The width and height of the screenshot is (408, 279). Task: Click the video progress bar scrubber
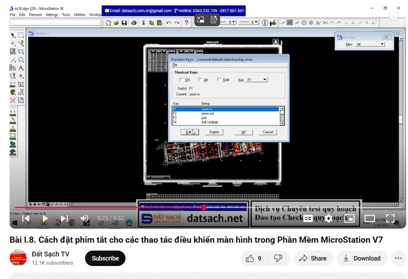(x=204, y=207)
